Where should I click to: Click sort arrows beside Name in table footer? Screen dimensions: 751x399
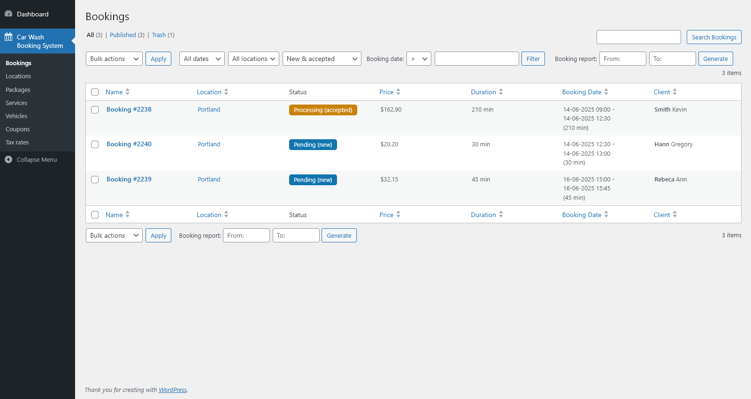point(128,214)
